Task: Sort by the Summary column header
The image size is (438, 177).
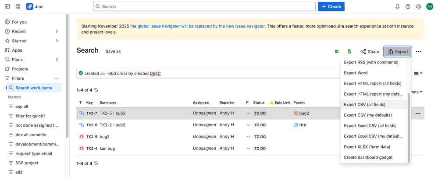Action: pyautogui.click(x=108, y=103)
